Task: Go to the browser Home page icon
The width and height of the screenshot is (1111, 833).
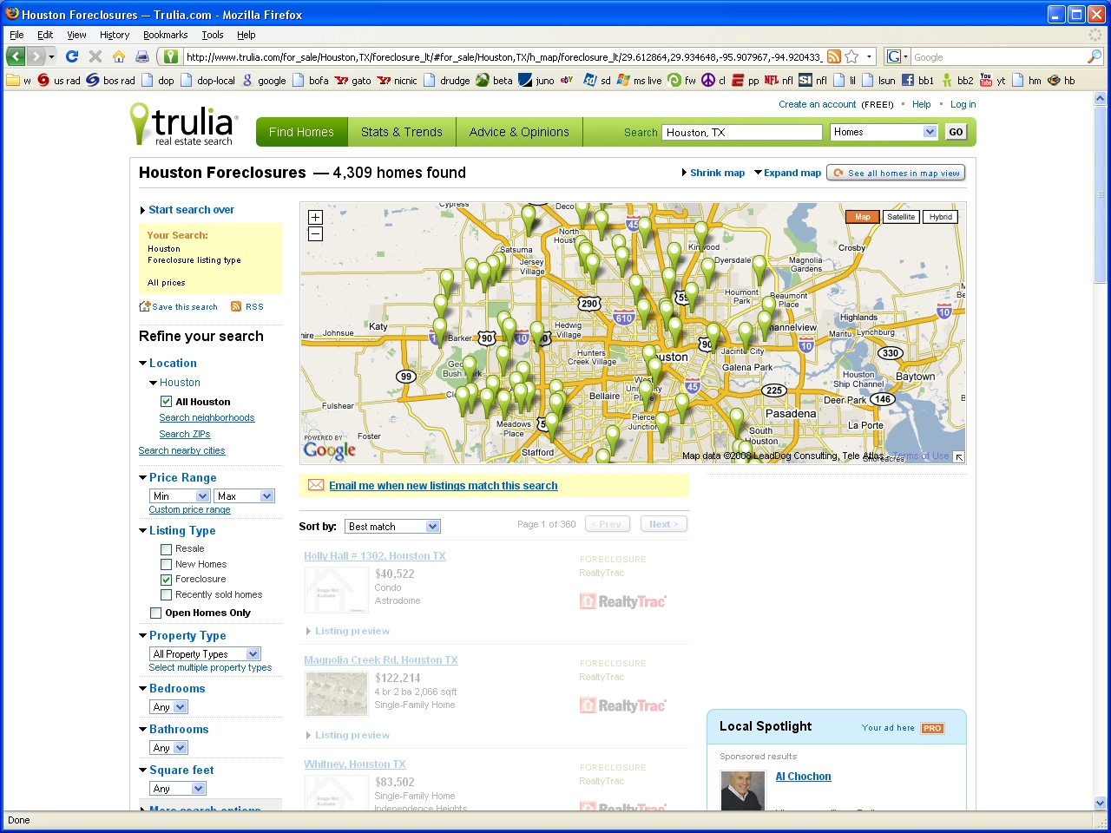Action: pos(119,56)
